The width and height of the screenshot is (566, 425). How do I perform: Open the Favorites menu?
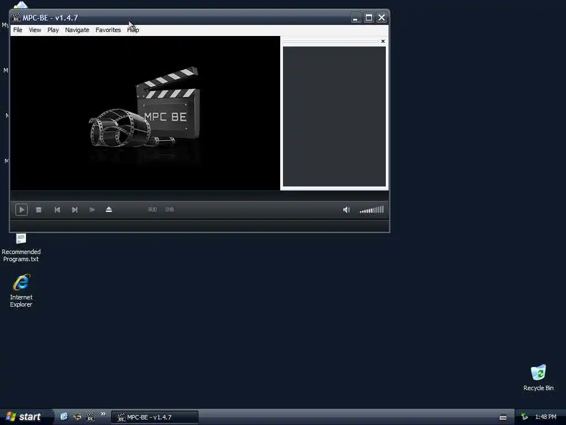tap(108, 30)
